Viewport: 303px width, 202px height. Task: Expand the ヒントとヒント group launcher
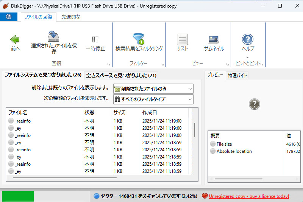coord(262,64)
